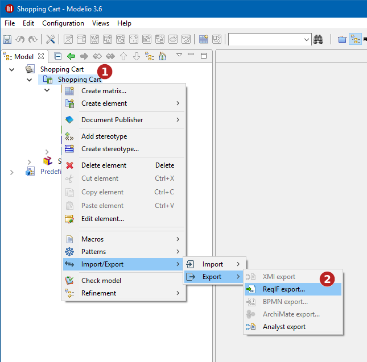
Task: Click the Paste element entry
Action: coord(124,206)
